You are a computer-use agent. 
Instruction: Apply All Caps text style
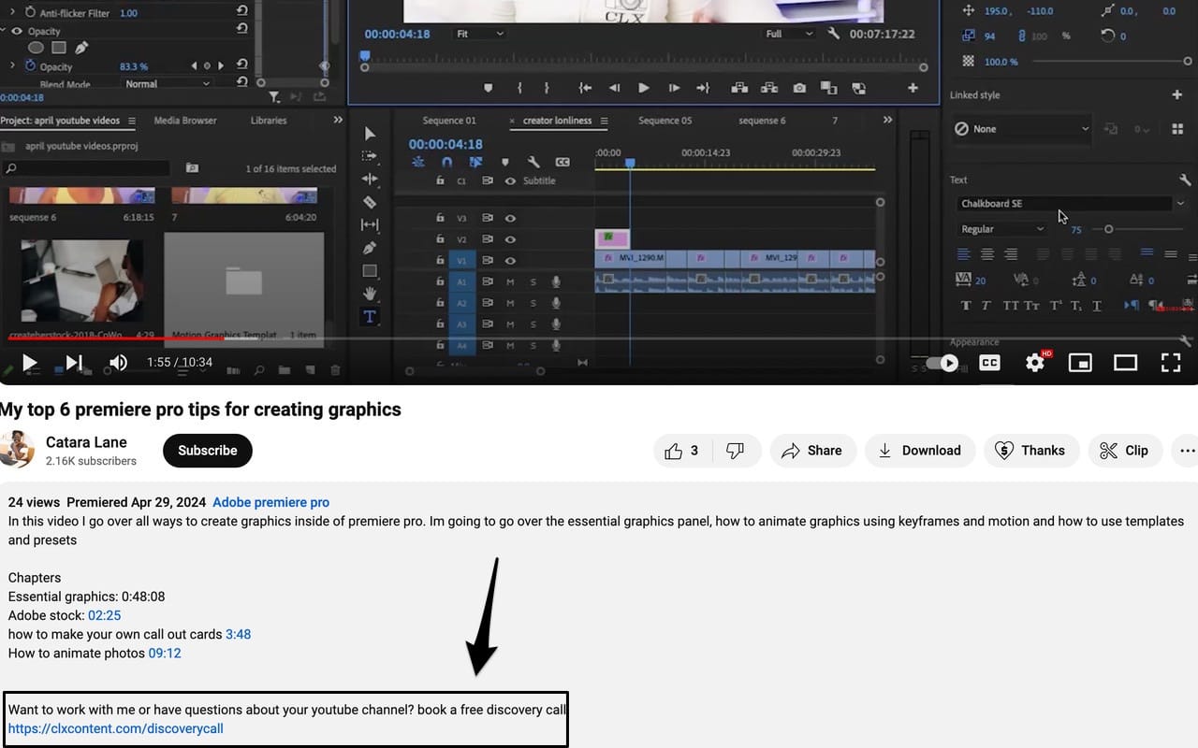1011,306
